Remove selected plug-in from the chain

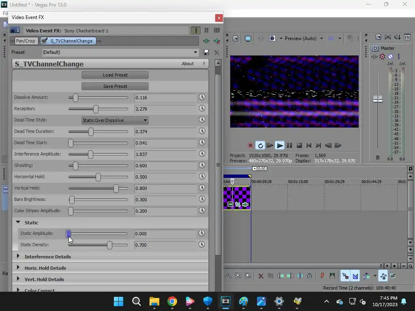[x=217, y=41]
